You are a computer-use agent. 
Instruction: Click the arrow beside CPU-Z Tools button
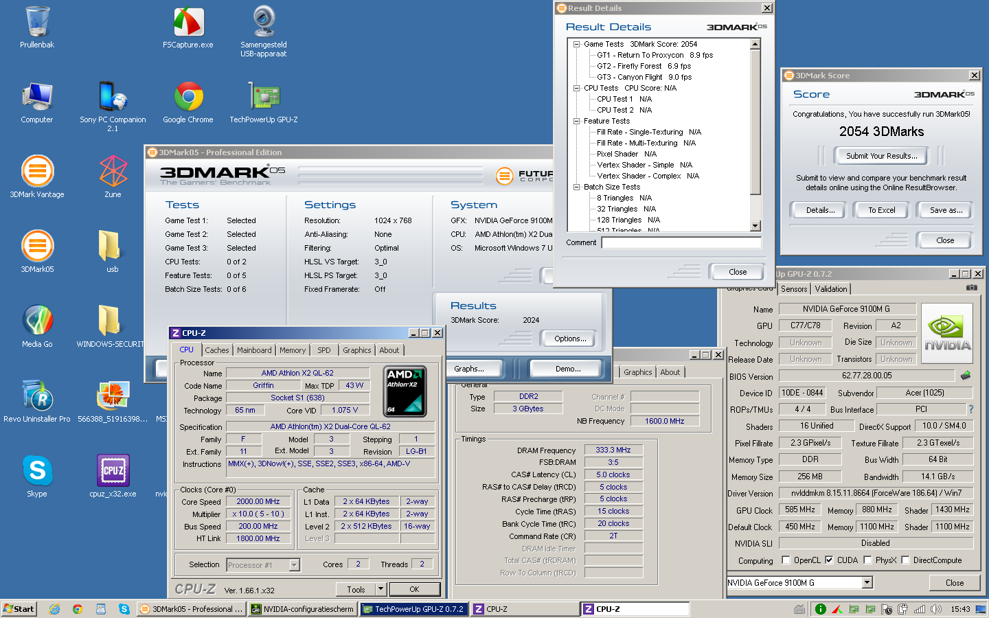point(380,589)
